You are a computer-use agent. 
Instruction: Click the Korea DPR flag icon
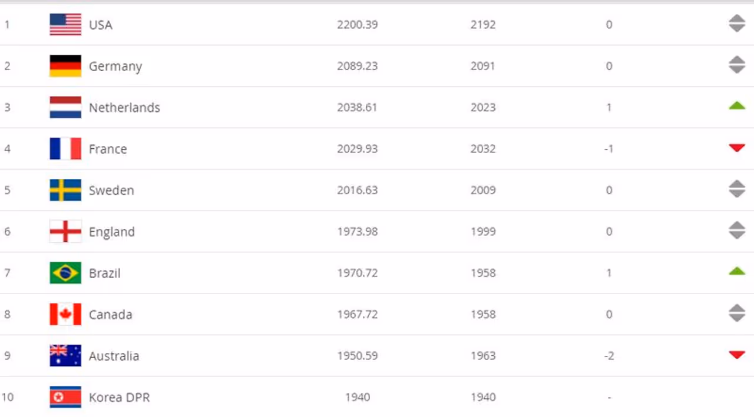click(65, 397)
